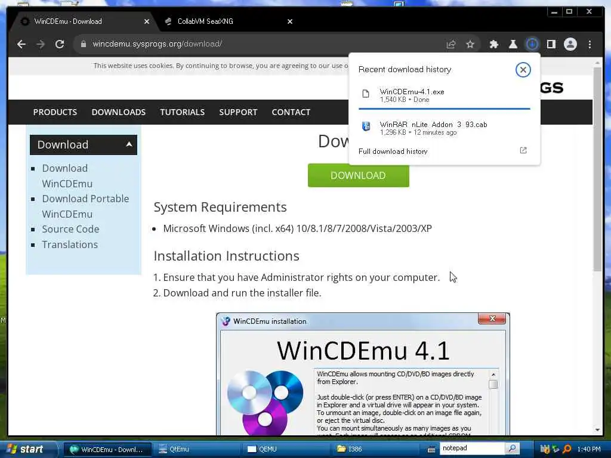
Task: Open the DOWNLOADS menu
Action: tap(119, 112)
